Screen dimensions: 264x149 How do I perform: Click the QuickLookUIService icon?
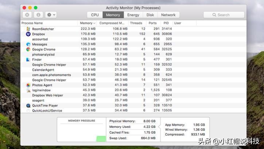point(28,111)
